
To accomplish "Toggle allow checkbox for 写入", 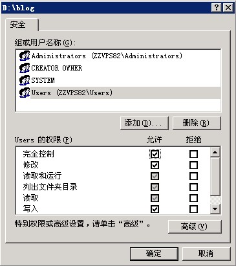I will pos(155,209).
